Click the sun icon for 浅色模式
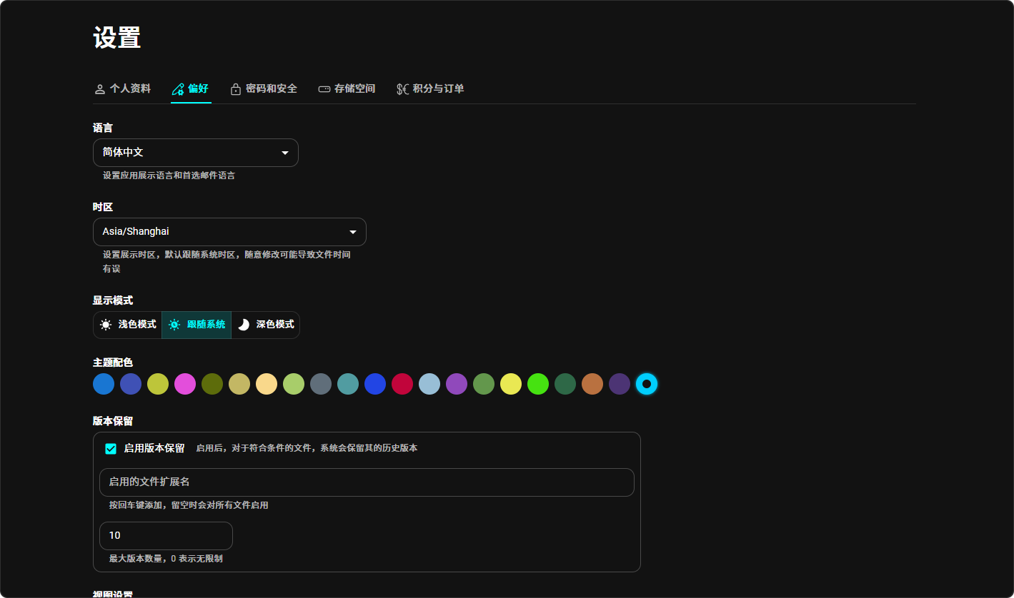 pyautogui.click(x=106, y=325)
